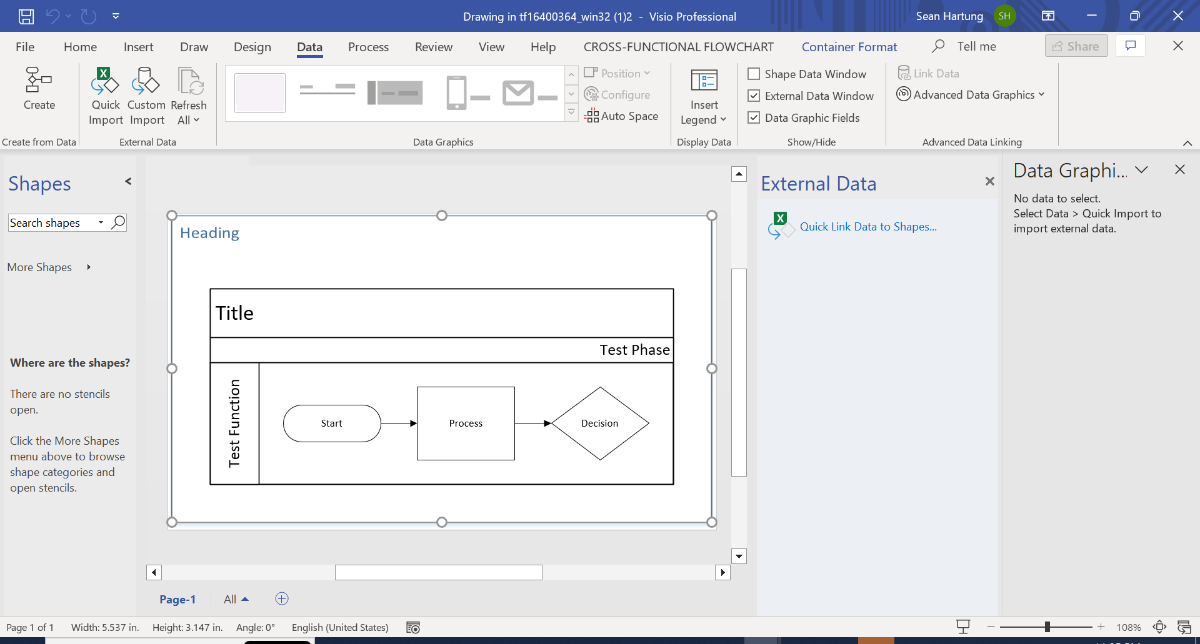Select the phone-style data graphic thumbnail
Viewport: 1200px width, 644px height.
point(467,93)
